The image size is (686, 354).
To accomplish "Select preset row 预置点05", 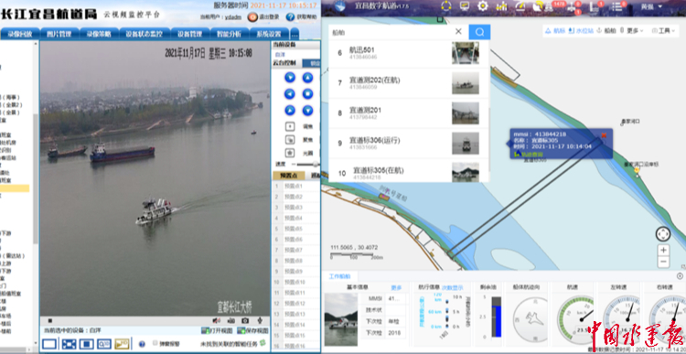I will tap(296, 229).
